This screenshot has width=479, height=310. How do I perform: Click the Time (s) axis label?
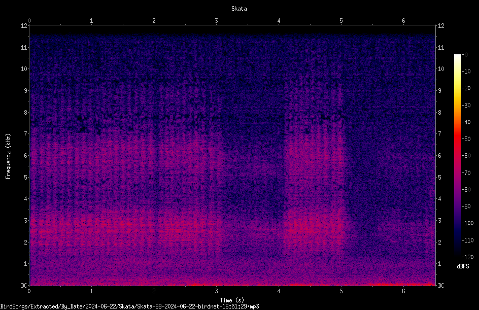(x=232, y=300)
